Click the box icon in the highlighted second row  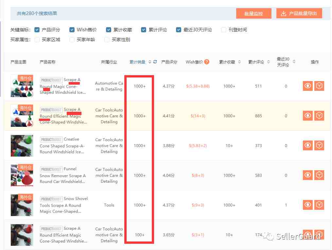coord(319,116)
